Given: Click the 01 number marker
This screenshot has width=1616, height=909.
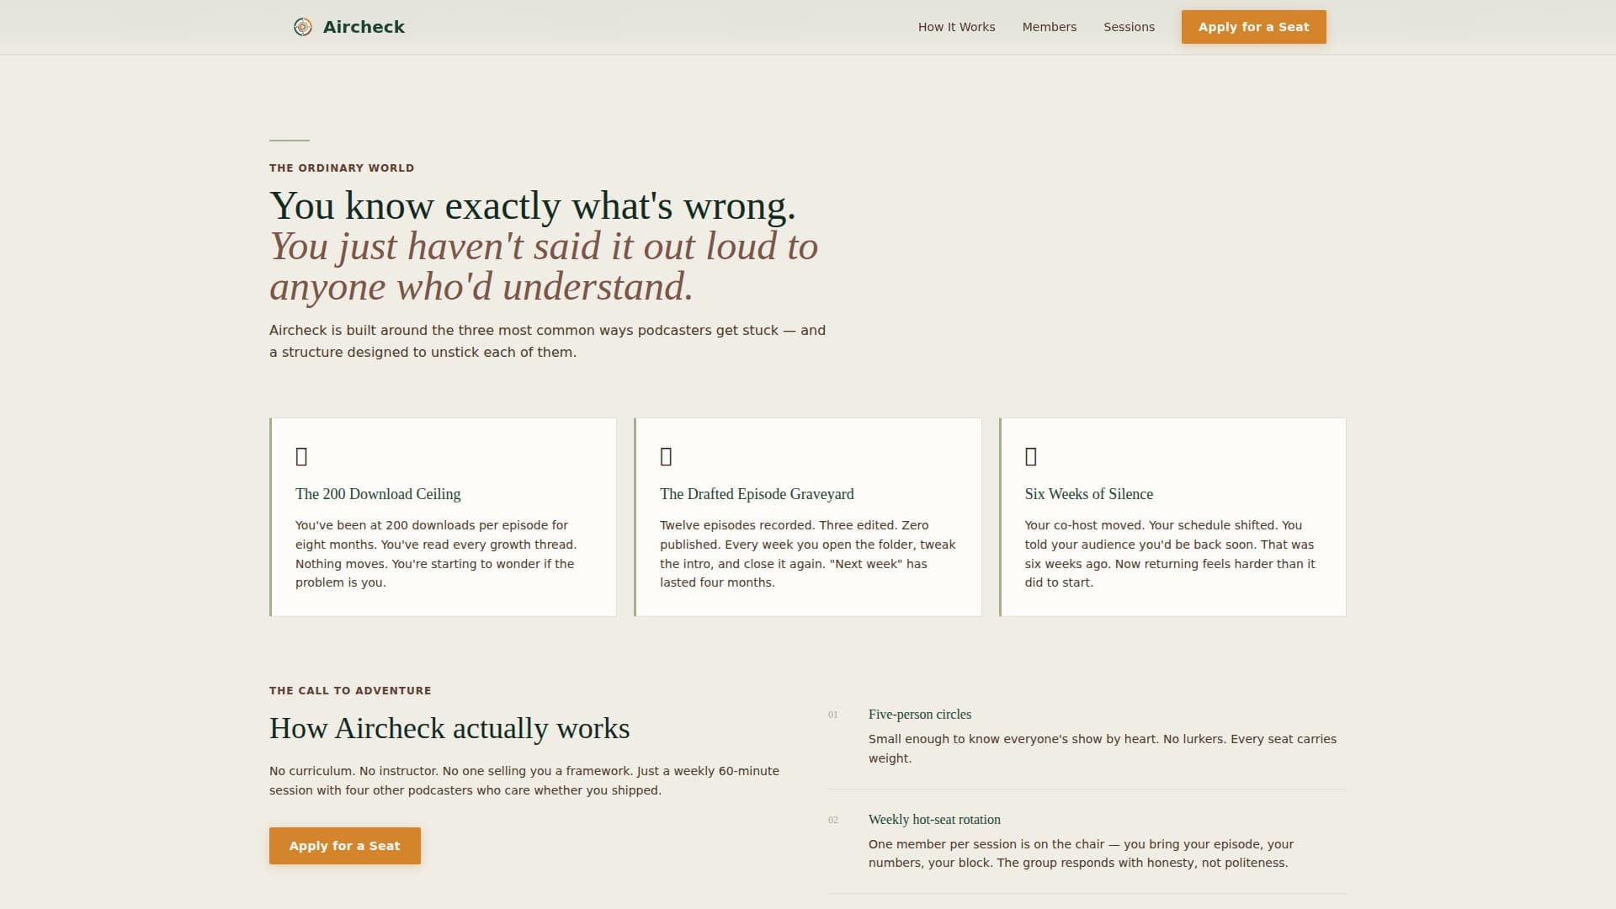Looking at the screenshot, I should coord(833,715).
